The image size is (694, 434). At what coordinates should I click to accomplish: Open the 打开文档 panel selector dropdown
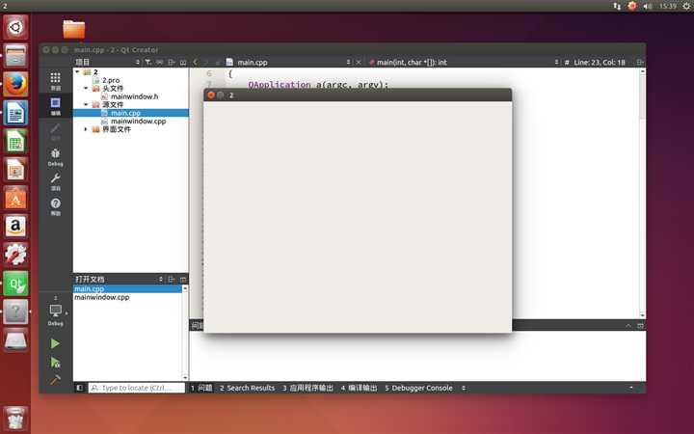coord(120,280)
